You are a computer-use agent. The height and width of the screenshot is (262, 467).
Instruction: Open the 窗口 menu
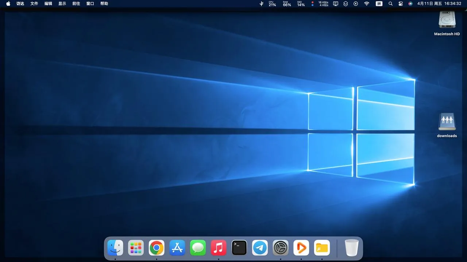[90, 4]
